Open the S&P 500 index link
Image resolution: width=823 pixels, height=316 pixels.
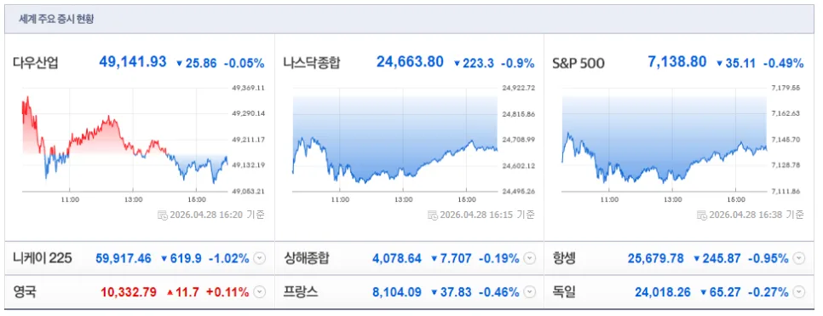[578, 64]
